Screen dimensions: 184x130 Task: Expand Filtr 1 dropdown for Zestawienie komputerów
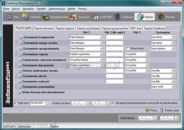[101, 37]
